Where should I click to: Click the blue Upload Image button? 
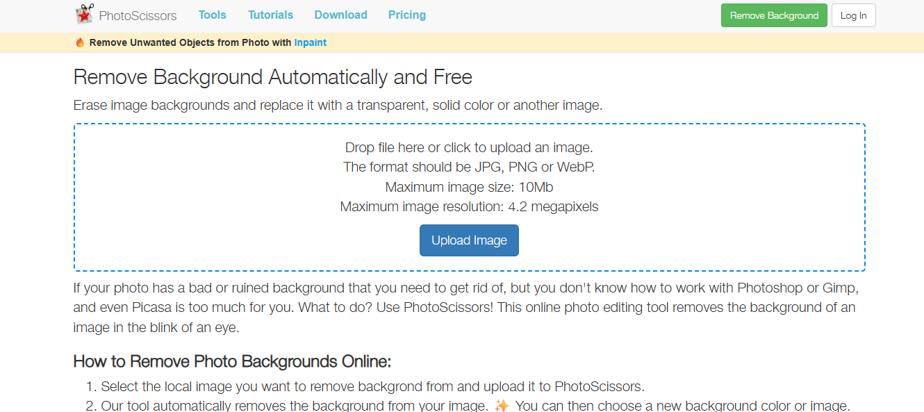pos(469,240)
